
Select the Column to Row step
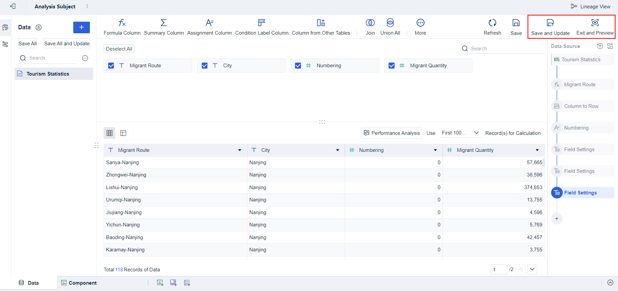pyautogui.click(x=581, y=106)
